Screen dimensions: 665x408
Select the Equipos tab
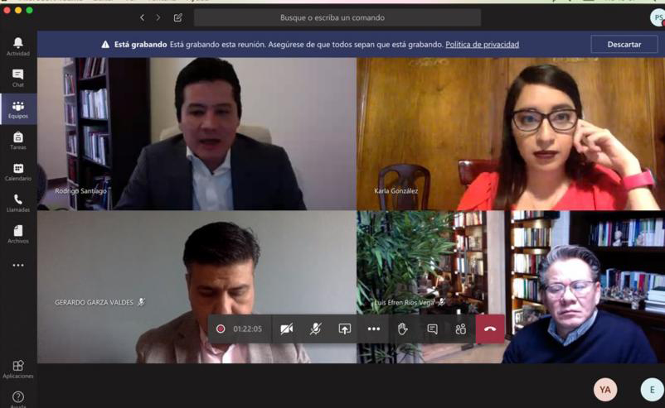pos(17,109)
